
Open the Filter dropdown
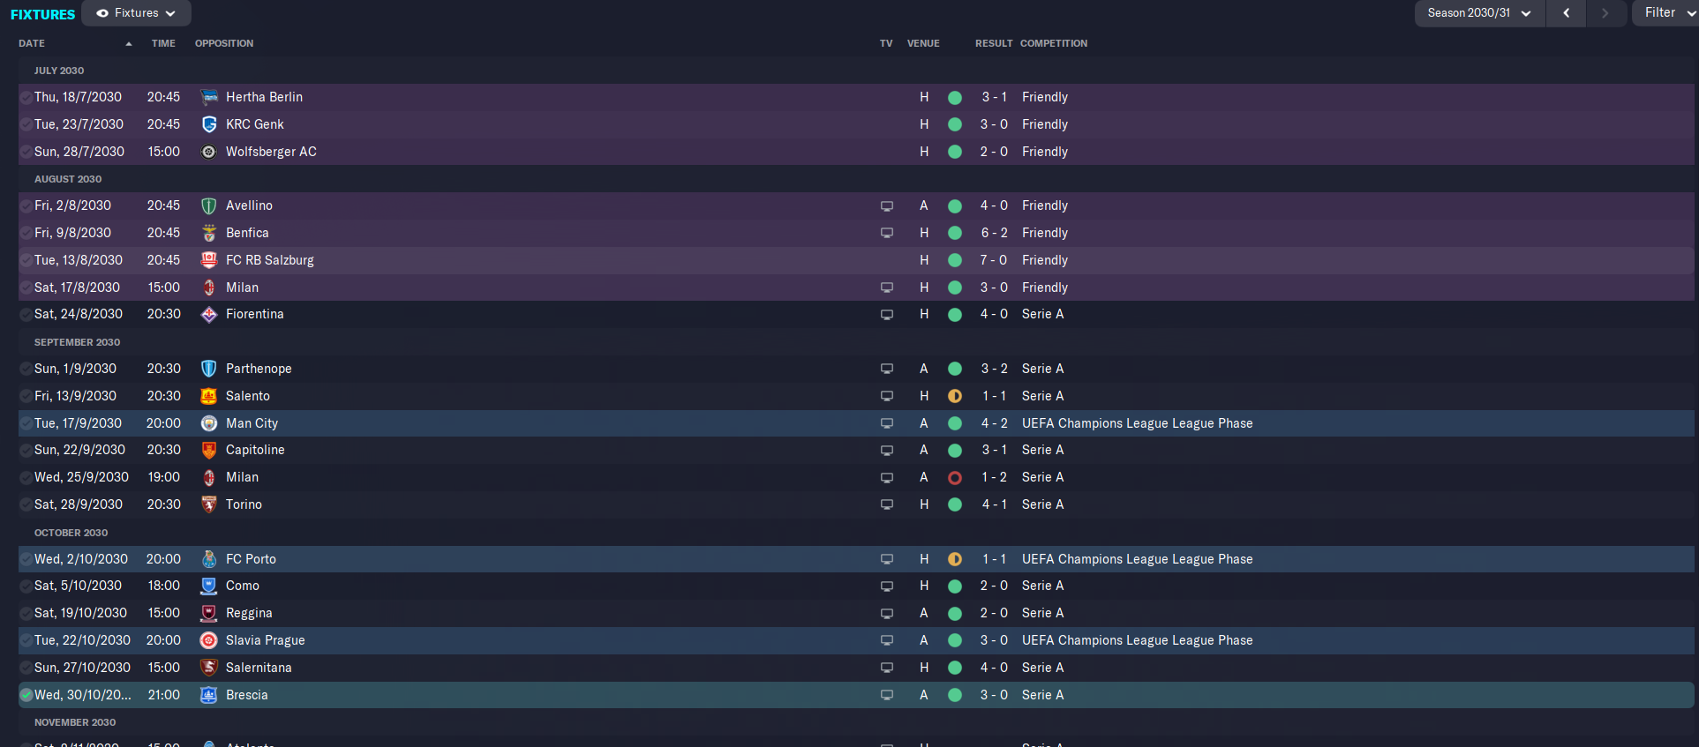[x=1667, y=13]
